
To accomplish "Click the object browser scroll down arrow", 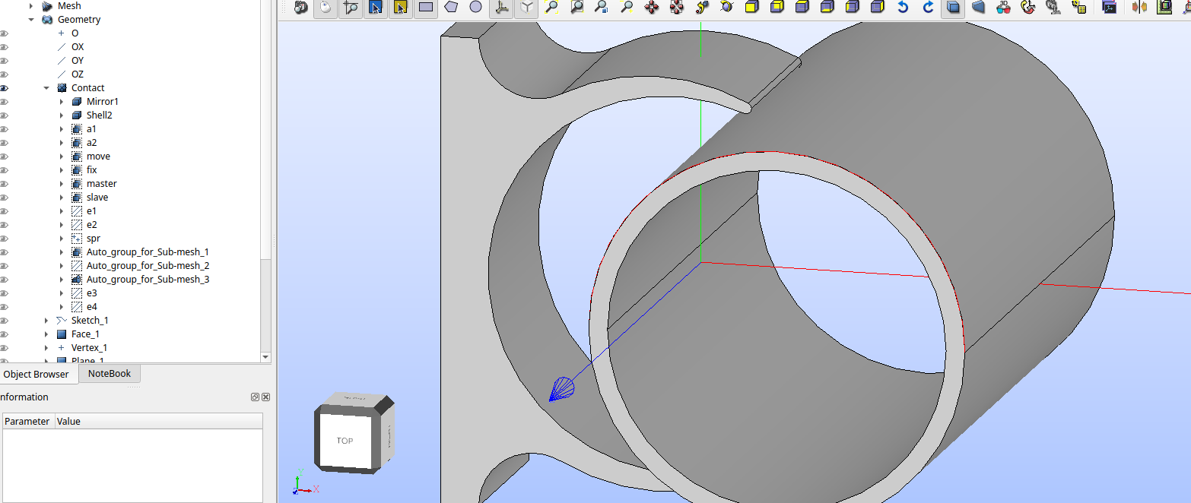I will [x=265, y=357].
